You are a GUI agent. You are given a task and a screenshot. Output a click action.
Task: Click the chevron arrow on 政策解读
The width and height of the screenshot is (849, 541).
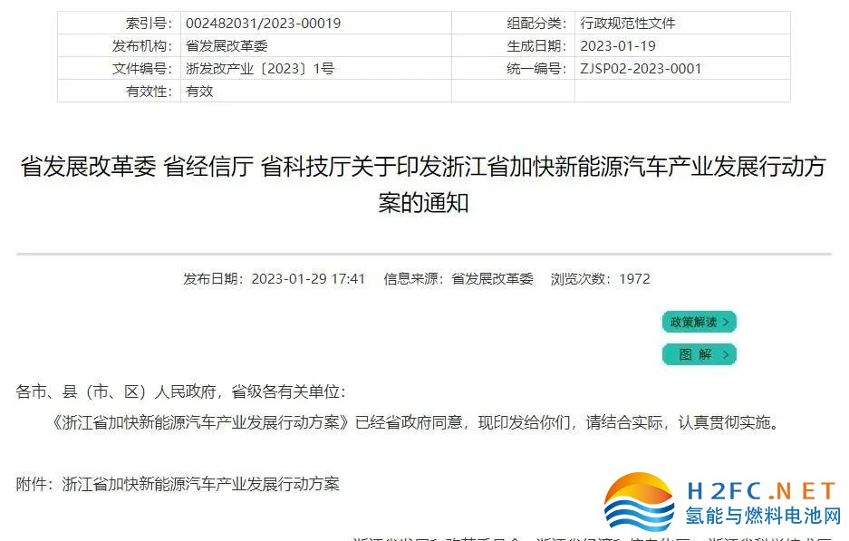[726, 322]
